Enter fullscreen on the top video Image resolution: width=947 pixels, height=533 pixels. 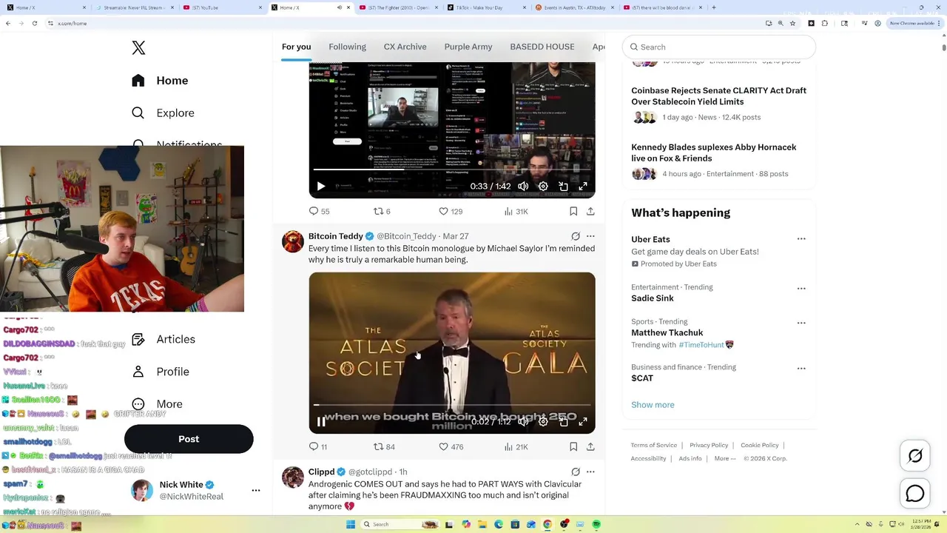pos(583,187)
